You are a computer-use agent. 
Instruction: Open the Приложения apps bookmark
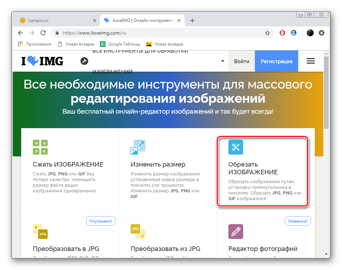pos(35,44)
